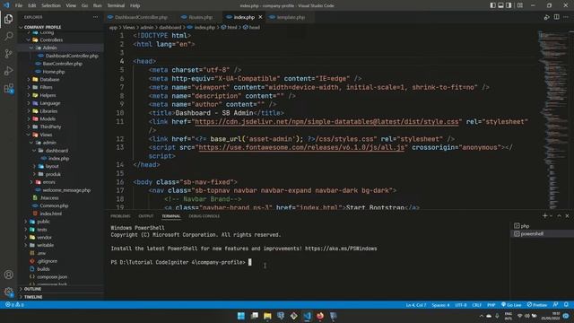Click the code minimap

coord(552,119)
